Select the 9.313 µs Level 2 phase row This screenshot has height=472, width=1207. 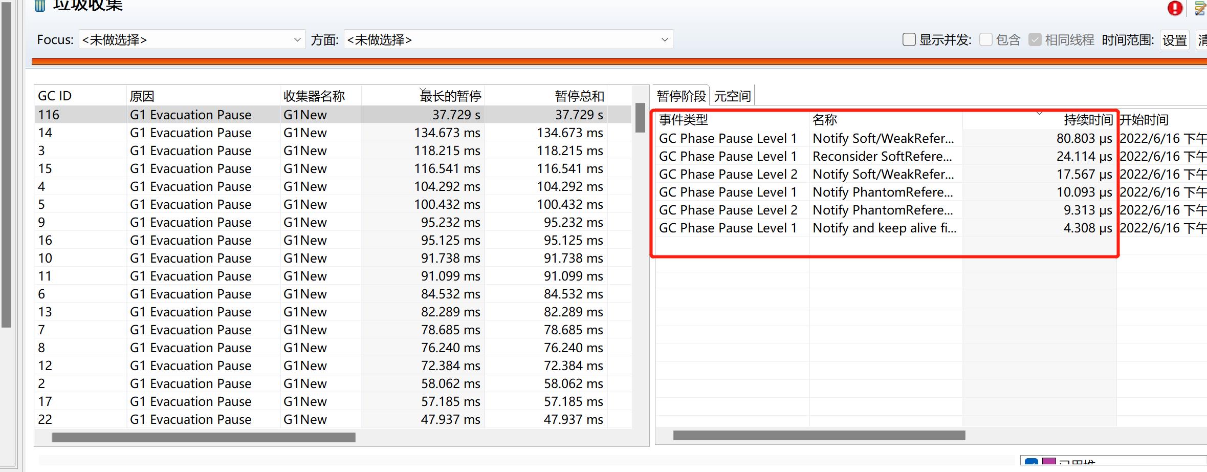pos(931,210)
